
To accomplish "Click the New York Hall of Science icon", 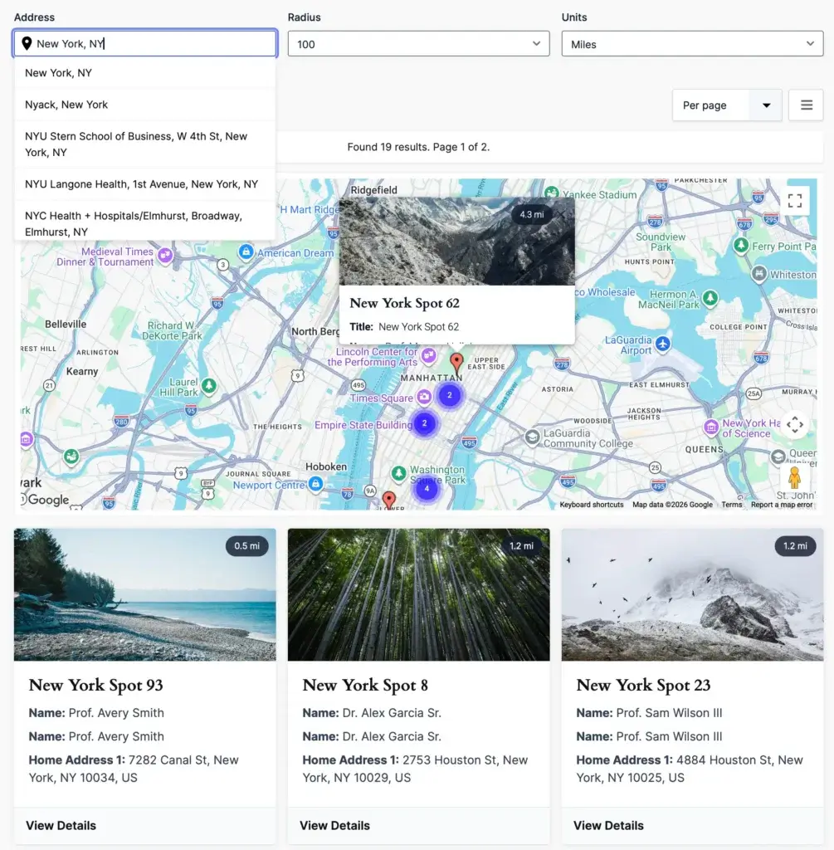I will click(710, 427).
